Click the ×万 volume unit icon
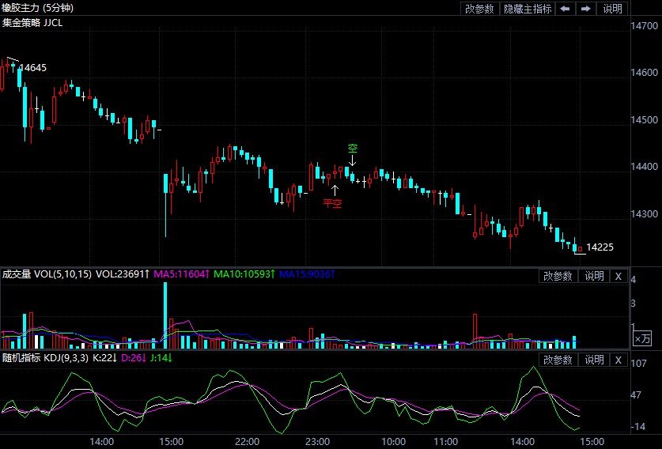Image resolution: width=662 pixels, height=449 pixels. pyautogui.click(x=643, y=338)
